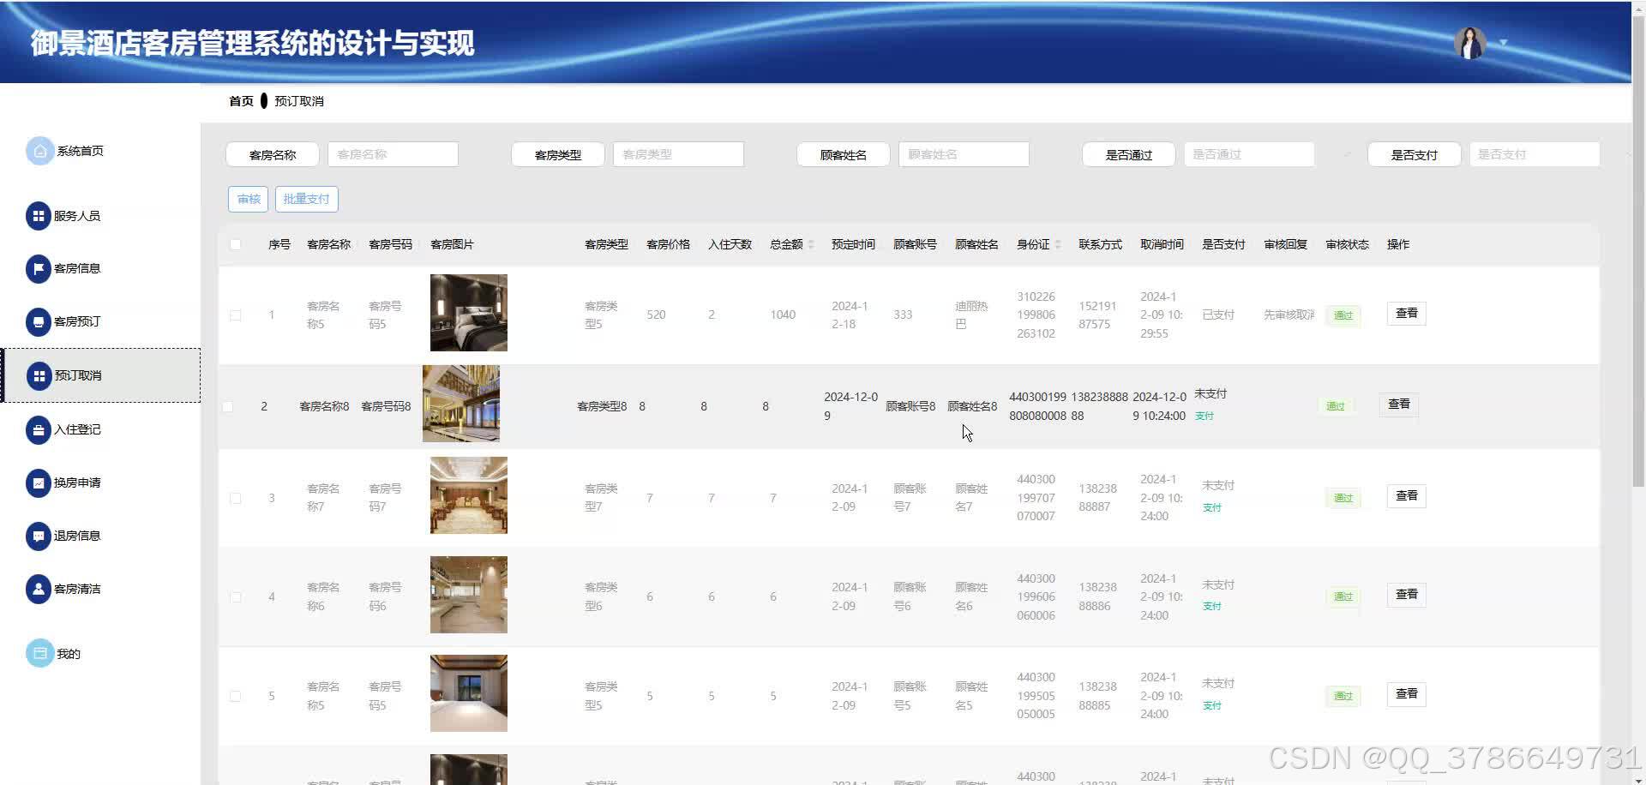Open 退房信息 chat icon

pyautogui.click(x=39, y=536)
